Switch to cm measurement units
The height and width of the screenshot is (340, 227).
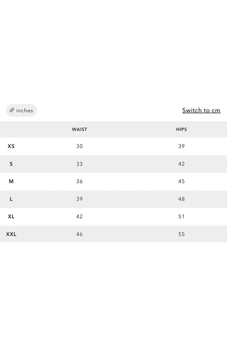(201, 110)
